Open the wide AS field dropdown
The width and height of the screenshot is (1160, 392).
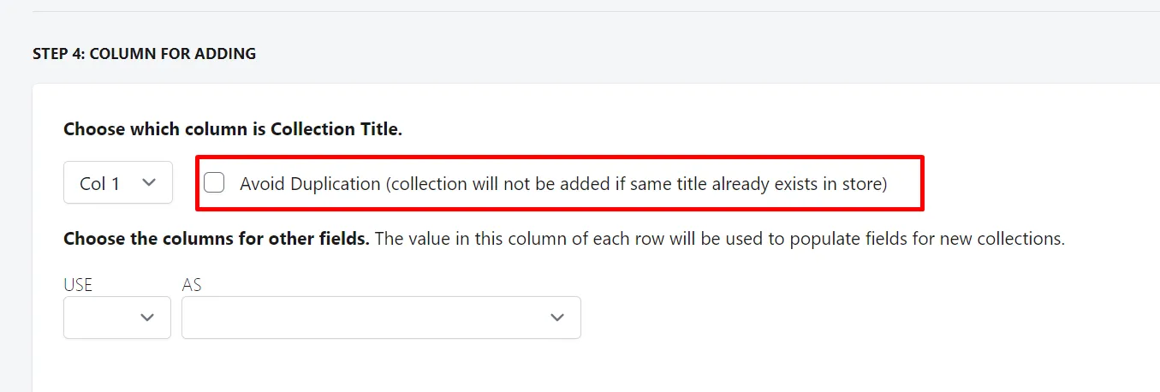click(381, 318)
